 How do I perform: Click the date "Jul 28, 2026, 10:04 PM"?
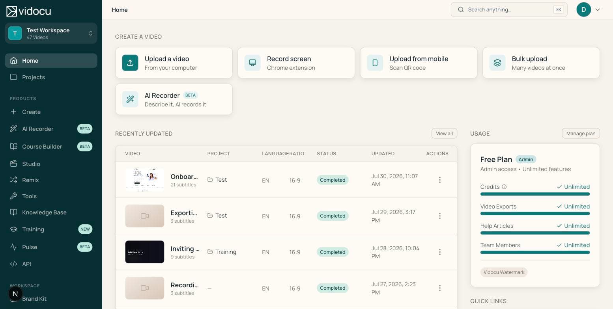(396, 252)
